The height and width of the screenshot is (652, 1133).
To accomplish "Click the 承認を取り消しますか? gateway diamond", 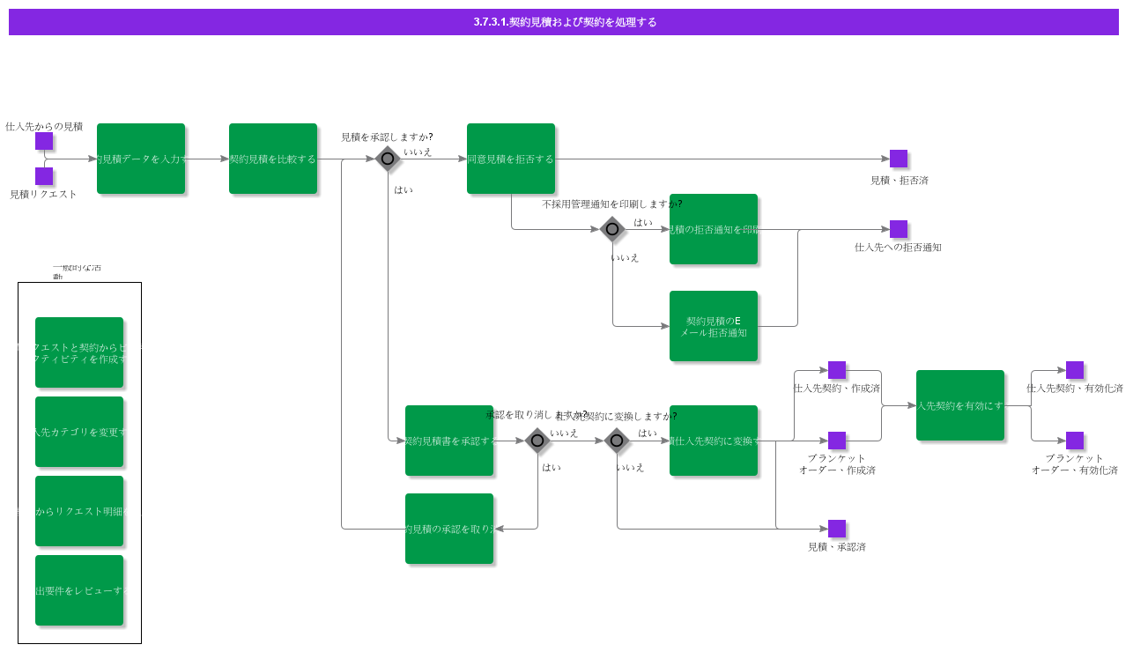I will click(x=537, y=441).
